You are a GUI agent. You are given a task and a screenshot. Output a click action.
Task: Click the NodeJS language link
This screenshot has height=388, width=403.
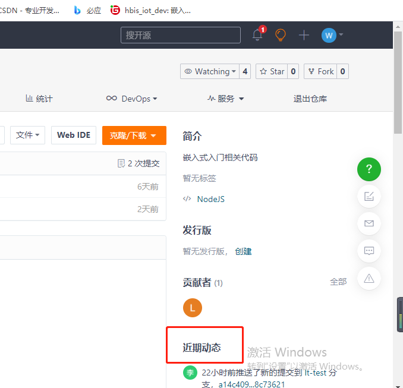[210, 199]
